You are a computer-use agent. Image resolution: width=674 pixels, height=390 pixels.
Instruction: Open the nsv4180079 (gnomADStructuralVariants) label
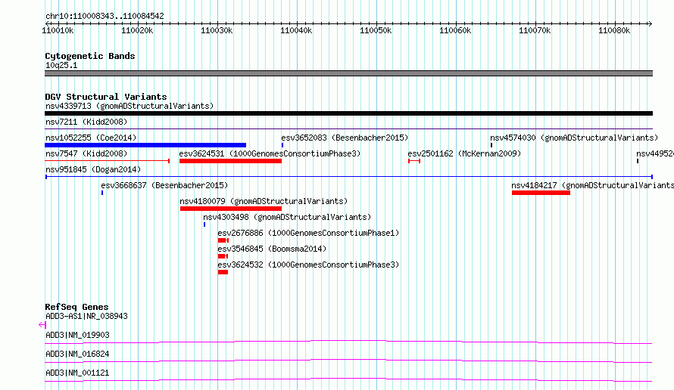[264, 201]
